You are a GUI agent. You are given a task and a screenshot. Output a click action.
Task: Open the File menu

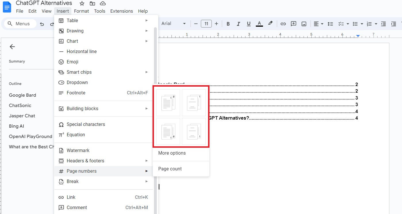click(20, 11)
